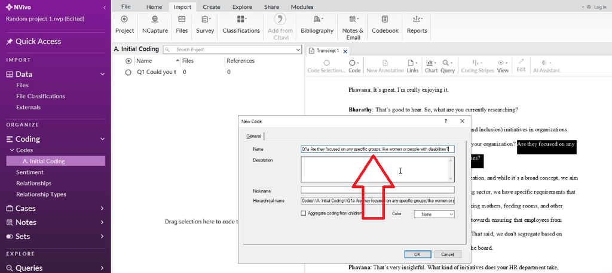The height and width of the screenshot is (273, 612).
Task: Collapse the Codes tree node
Action: pos(12,150)
